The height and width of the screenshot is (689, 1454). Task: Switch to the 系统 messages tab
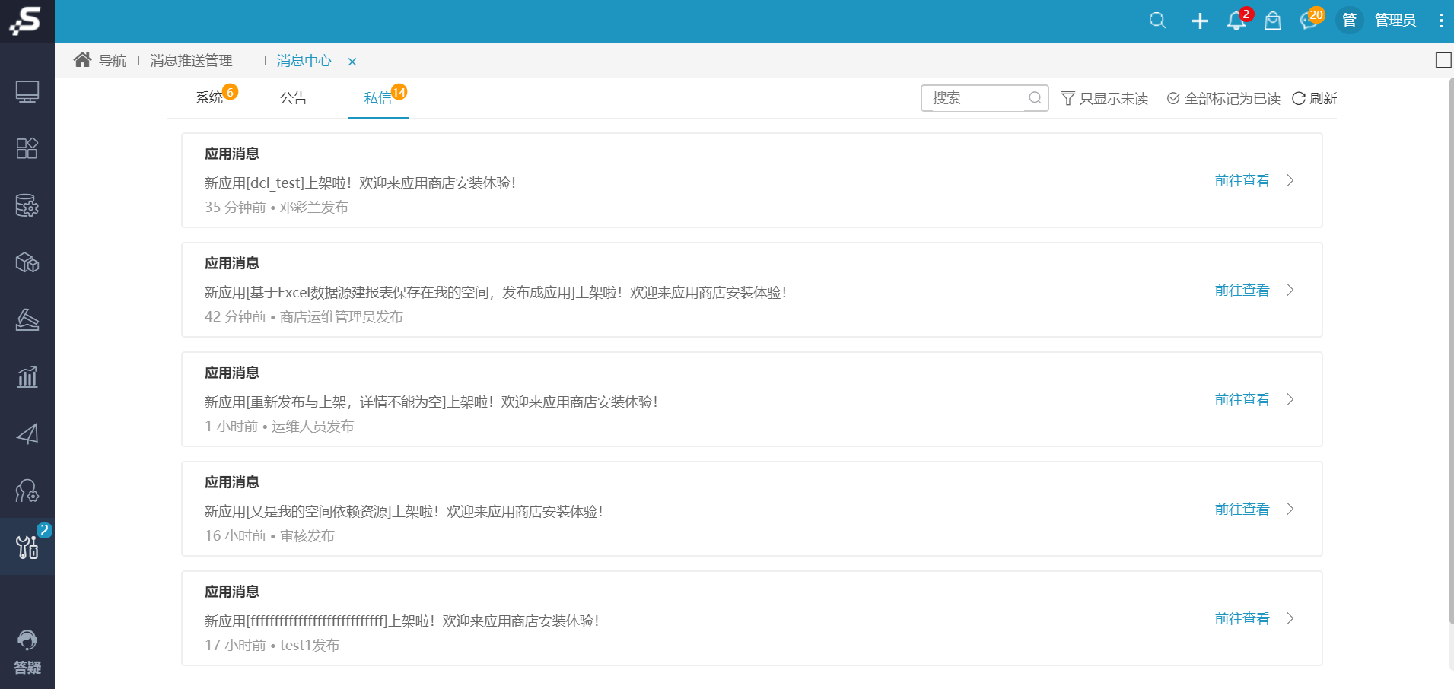coord(210,98)
